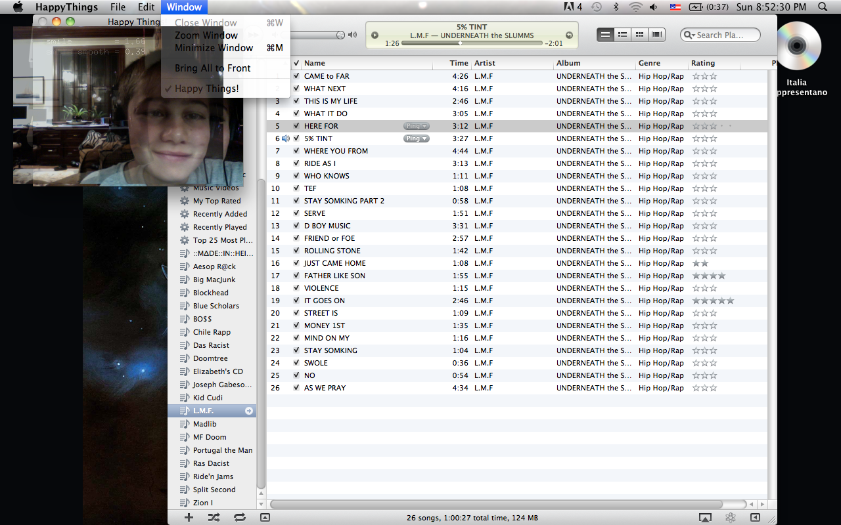This screenshot has height=525, width=841.
Task: Click the left arrow in the now-playing display
Action: pos(375,35)
